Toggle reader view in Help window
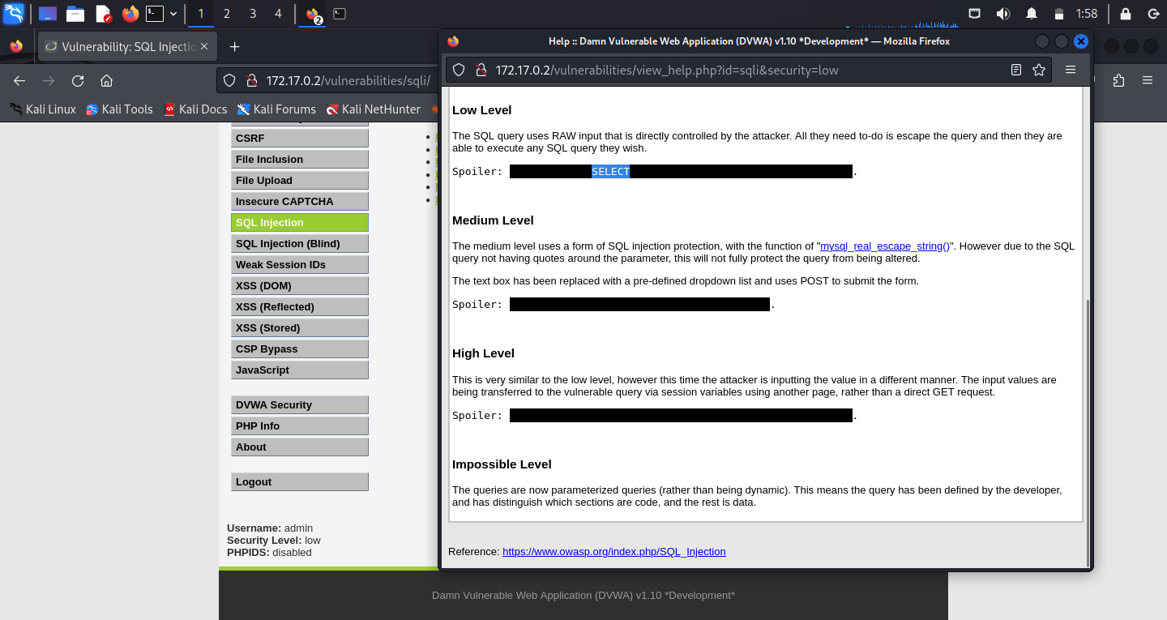 click(x=1016, y=71)
